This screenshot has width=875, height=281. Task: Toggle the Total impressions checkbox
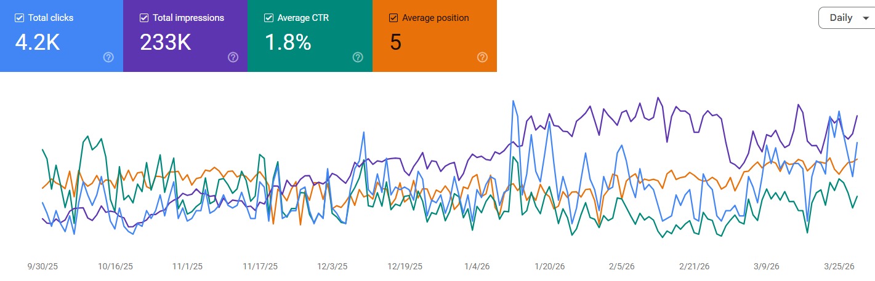[143, 18]
